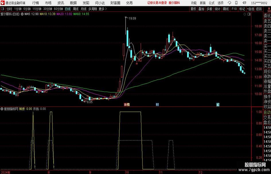Open the 发现 menu
271x174 pixels.
tap(86, 3)
